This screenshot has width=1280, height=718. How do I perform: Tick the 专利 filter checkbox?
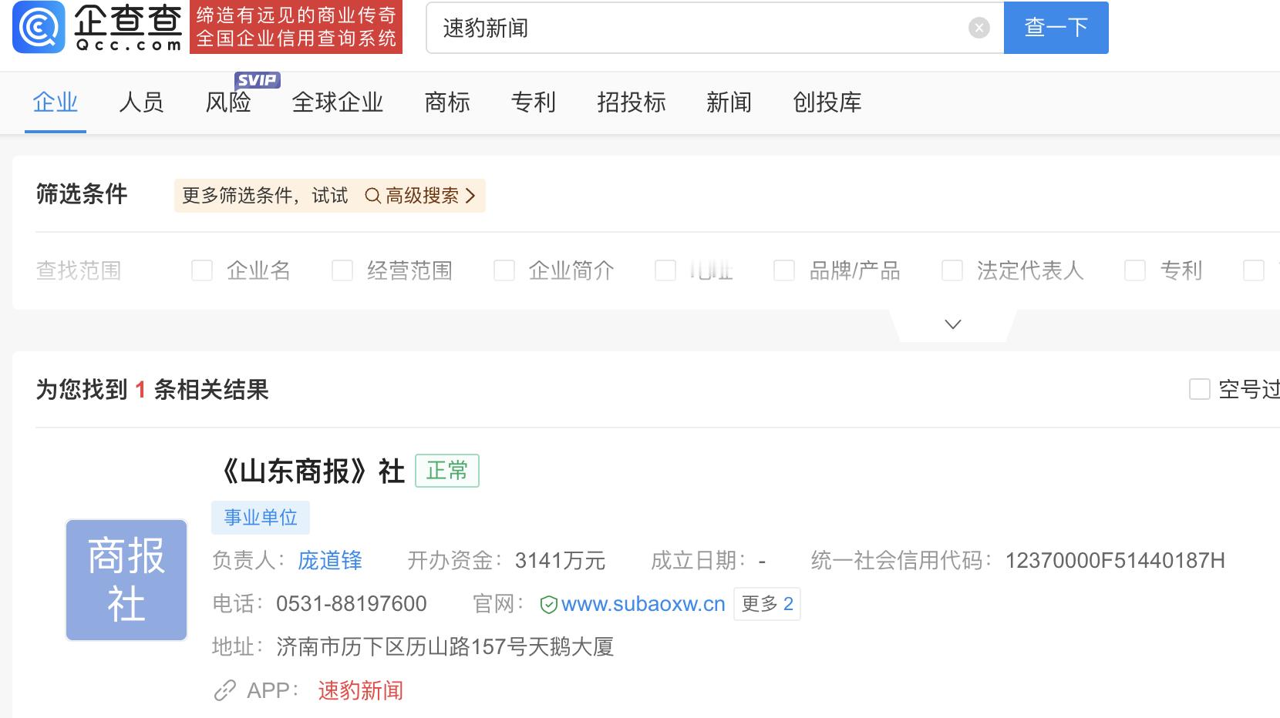pos(1135,270)
